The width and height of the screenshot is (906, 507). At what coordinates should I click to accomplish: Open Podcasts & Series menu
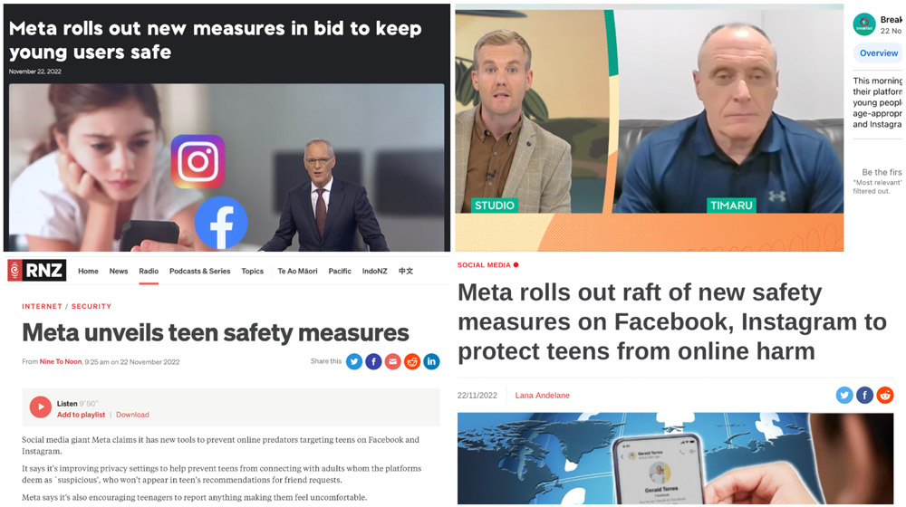coord(200,271)
